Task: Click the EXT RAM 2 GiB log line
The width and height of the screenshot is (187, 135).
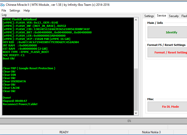Action: click(25, 49)
